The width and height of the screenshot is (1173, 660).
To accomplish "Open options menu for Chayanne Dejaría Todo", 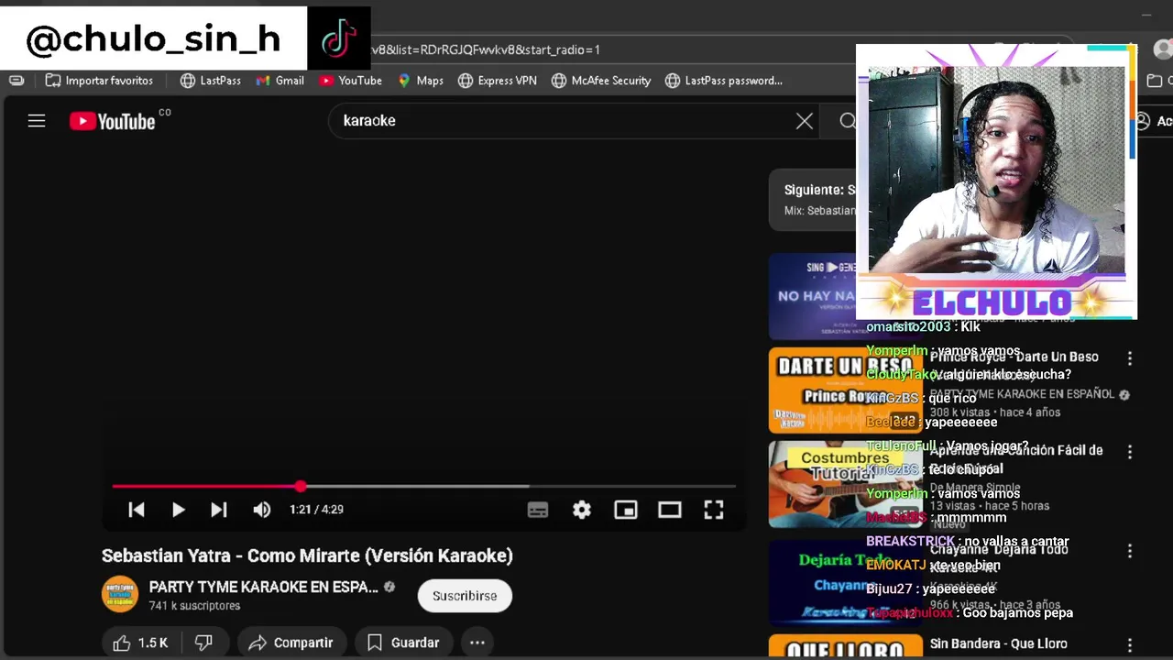I will tap(1130, 551).
